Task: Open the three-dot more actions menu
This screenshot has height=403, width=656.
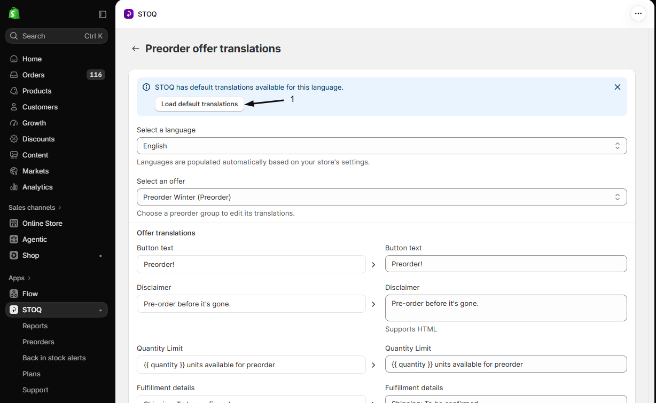Action: (638, 13)
